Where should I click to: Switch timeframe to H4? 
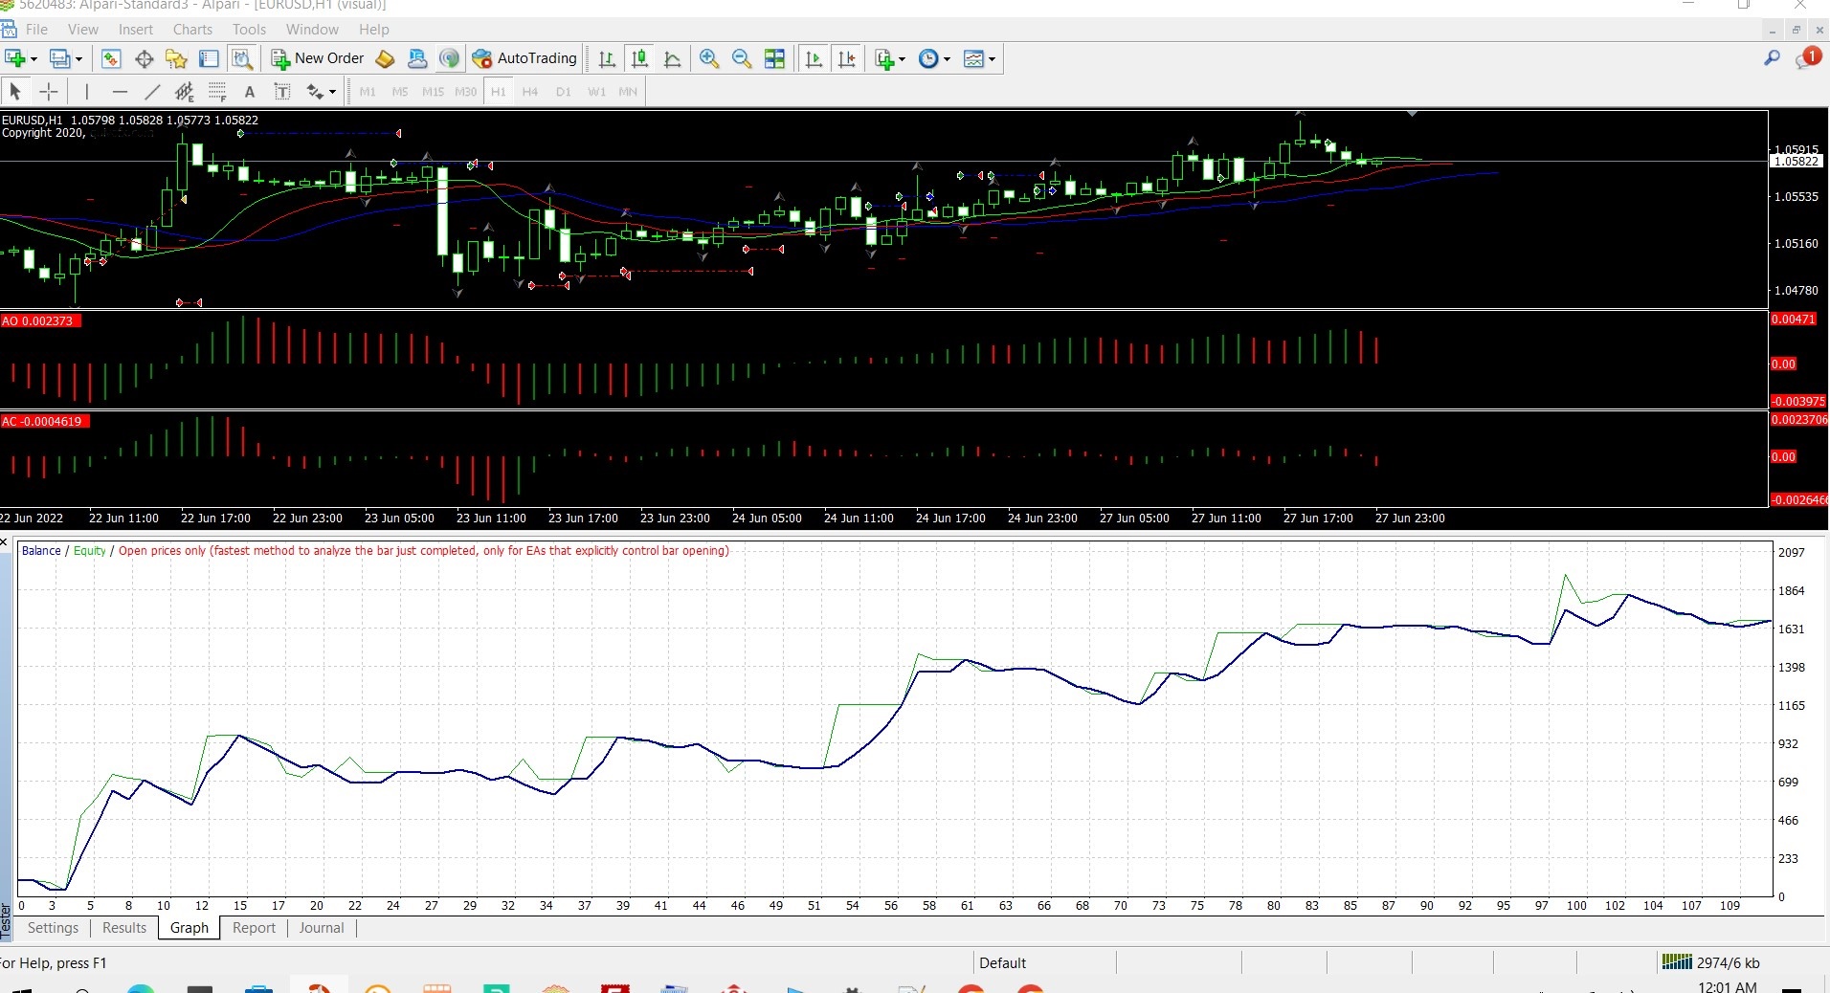530,92
